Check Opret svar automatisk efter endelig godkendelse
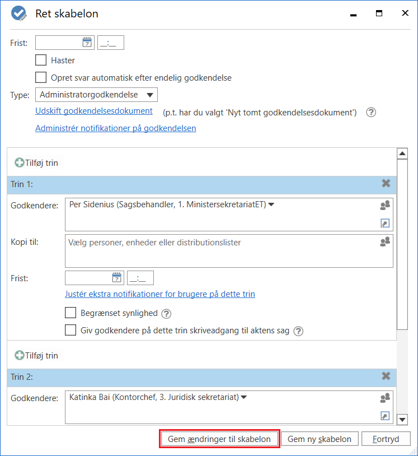 pos(41,78)
